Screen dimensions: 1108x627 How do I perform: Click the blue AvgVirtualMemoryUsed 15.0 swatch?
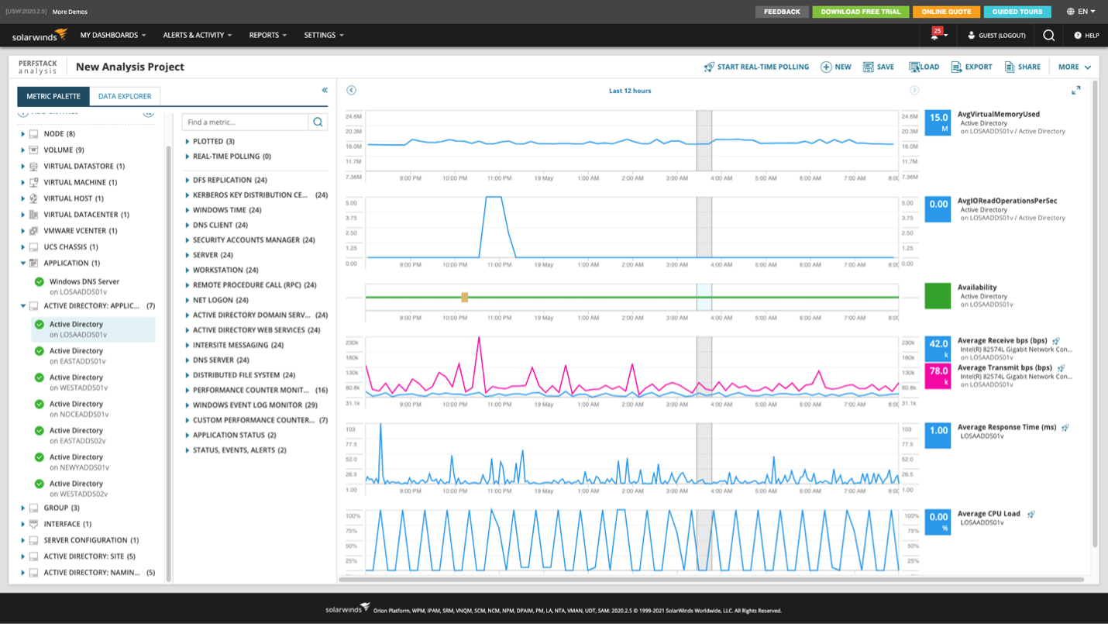click(x=938, y=122)
